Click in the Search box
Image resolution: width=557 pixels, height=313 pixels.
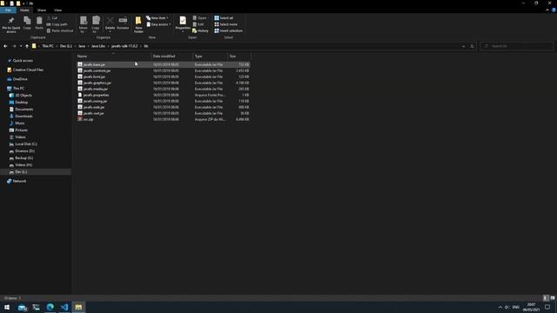tap(517, 46)
